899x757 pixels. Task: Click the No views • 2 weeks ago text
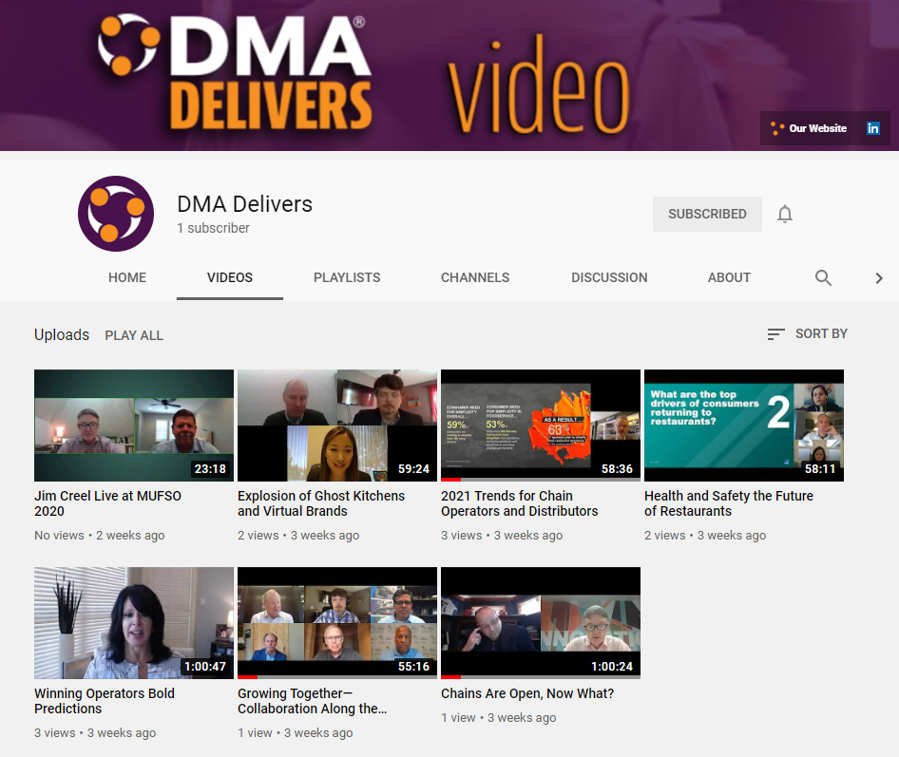[100, 536]
